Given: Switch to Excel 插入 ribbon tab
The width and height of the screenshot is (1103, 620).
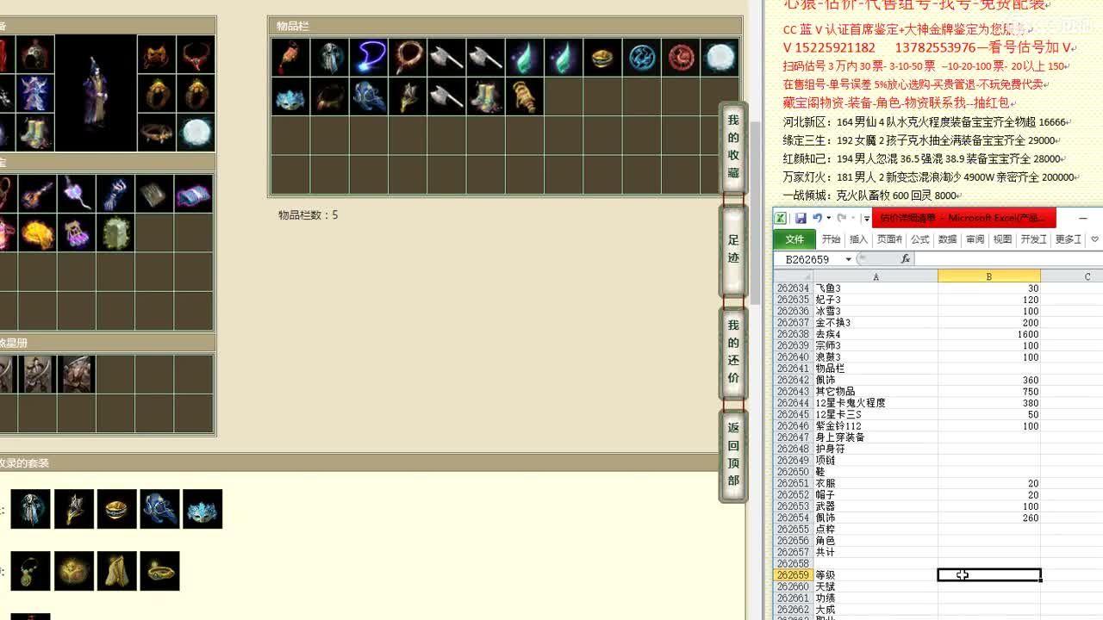Looking at the screenshot, I should tap(859, 239).
